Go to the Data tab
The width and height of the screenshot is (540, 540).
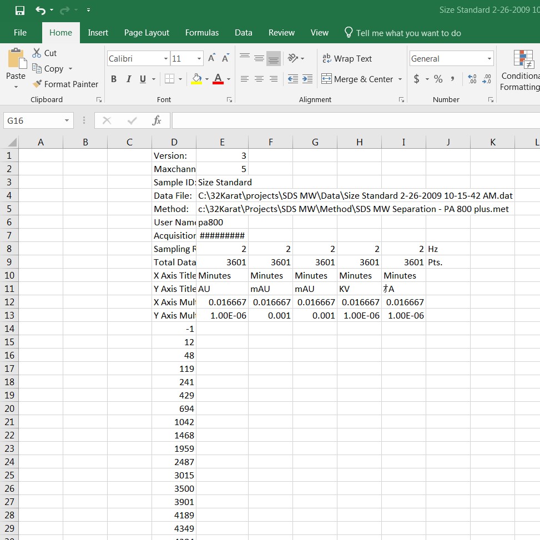244,33
